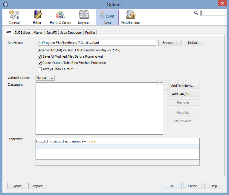This screenshot has height=195, width=229.
Task: Click the build.compiler.emacs=true property line
Action: click(65, 141)
